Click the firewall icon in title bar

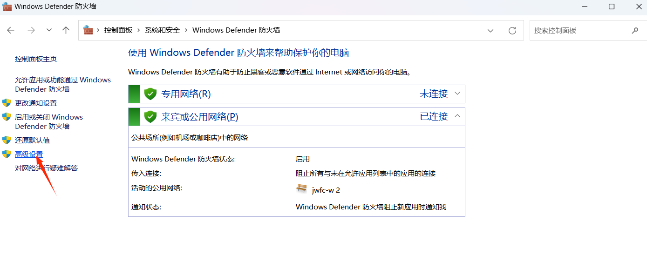(x=7, y=7)
